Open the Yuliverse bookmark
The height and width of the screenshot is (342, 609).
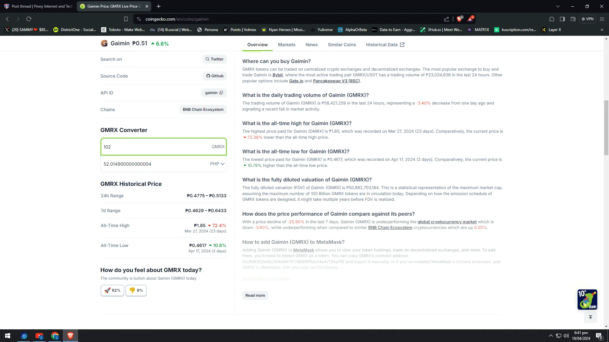coord(322,30)
